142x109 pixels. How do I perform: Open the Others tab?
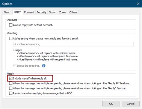coord(73,12)
